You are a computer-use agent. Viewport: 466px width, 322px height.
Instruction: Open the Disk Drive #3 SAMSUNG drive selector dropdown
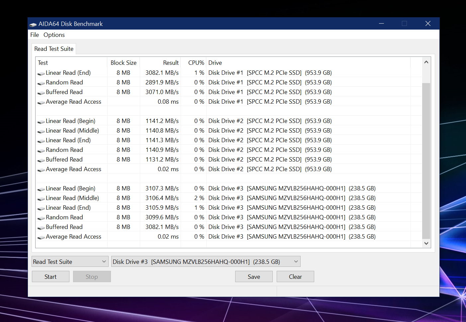coord(206,262)
